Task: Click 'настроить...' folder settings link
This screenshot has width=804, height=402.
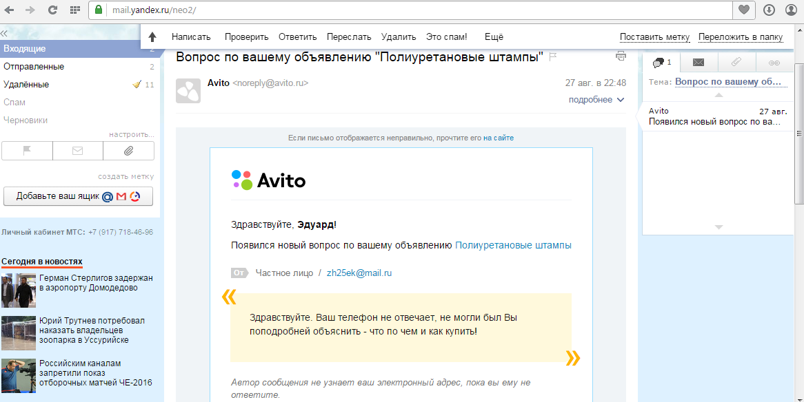Action: (131, 135)
